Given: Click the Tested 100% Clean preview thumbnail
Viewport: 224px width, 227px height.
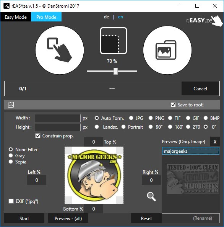Looking at the screenshot, I should tap(193, 179).
